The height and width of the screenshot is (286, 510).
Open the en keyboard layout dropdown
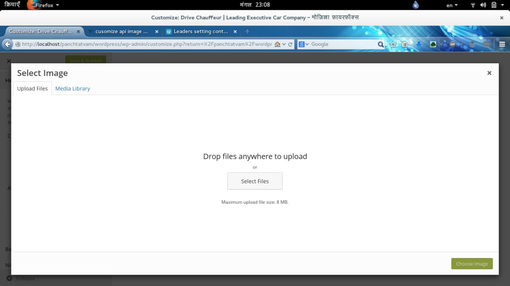coord(452,5)
